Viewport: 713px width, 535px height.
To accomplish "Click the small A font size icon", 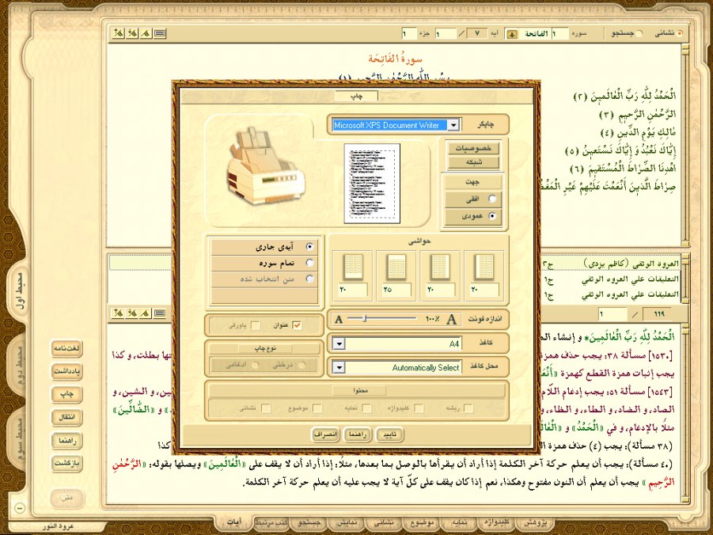I will 339,320.
